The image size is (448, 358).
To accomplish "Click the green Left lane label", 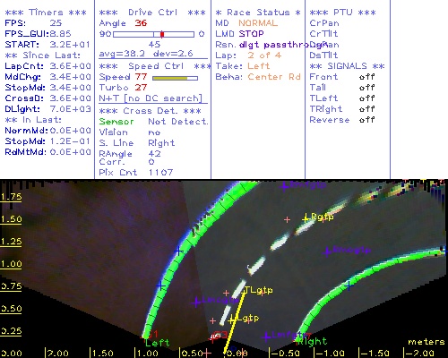I will [158, 343].
